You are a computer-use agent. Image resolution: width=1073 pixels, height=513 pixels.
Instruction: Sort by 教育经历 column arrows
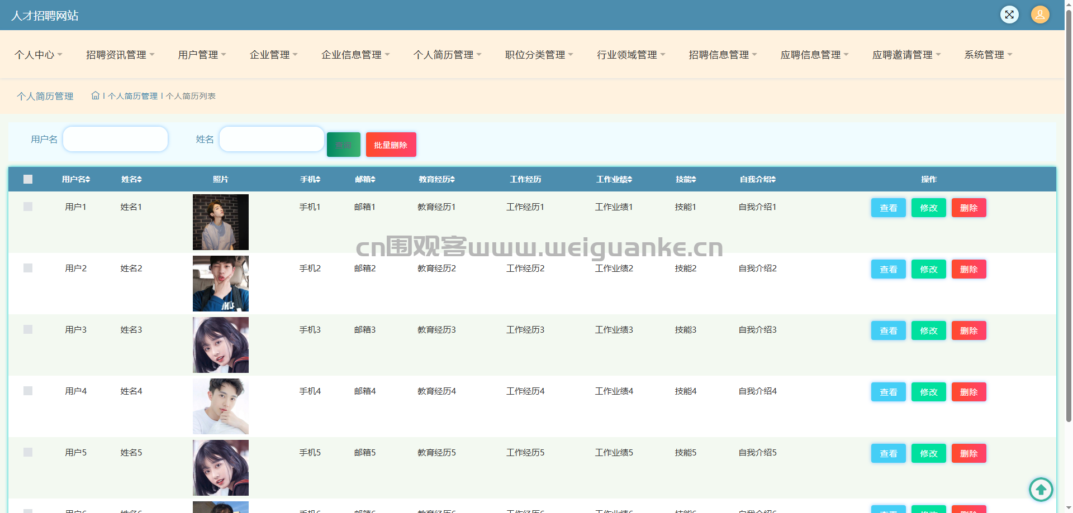(x=453, y=179)
